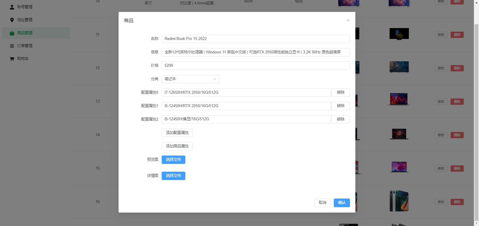Click the 信息 description input field
The image size is (479, 226).
256,52
